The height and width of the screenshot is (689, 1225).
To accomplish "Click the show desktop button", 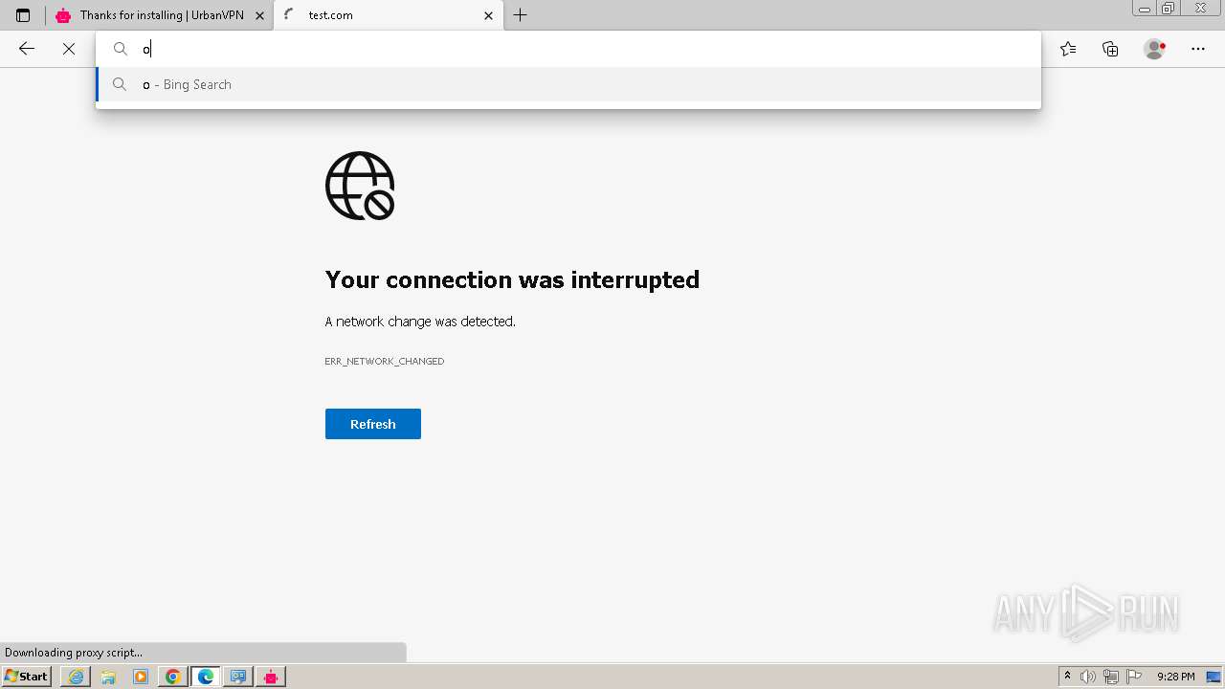I will coord(1214,677).
